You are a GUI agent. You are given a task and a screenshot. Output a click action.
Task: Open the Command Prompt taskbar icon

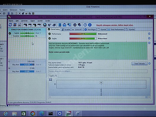coord(51,113)
